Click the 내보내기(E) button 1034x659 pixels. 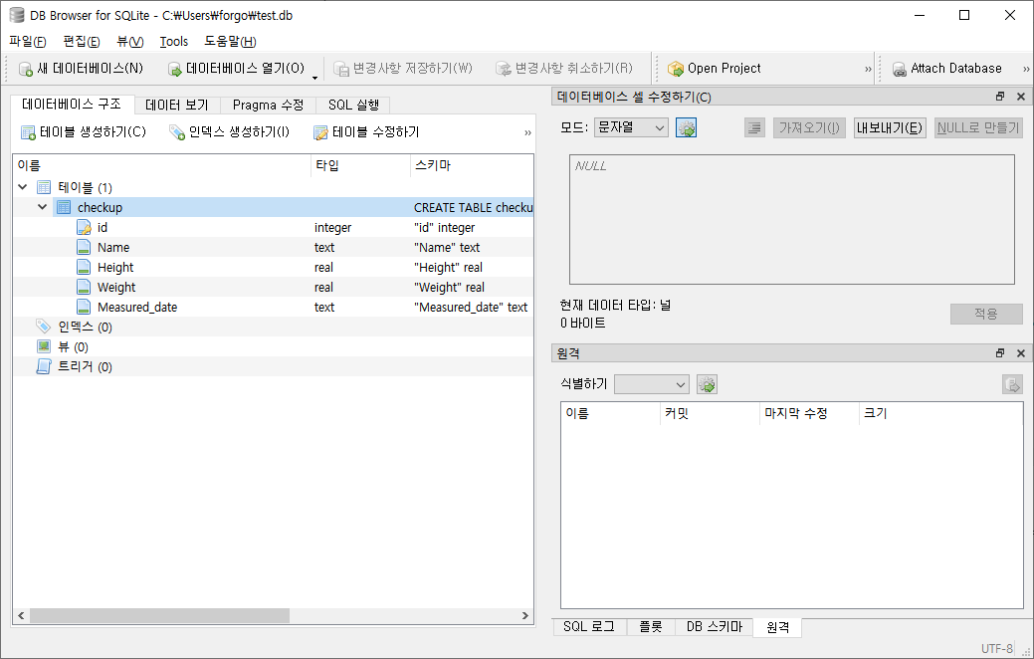coord(890,128)
